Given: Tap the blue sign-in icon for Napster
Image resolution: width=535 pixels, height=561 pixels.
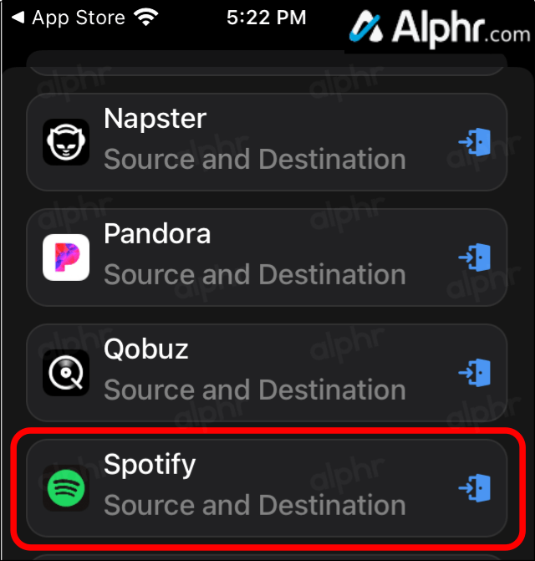Looking at the screenshot, I should point(475,142).
